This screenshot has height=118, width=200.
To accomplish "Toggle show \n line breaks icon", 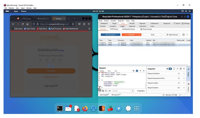I will [140, 71].
